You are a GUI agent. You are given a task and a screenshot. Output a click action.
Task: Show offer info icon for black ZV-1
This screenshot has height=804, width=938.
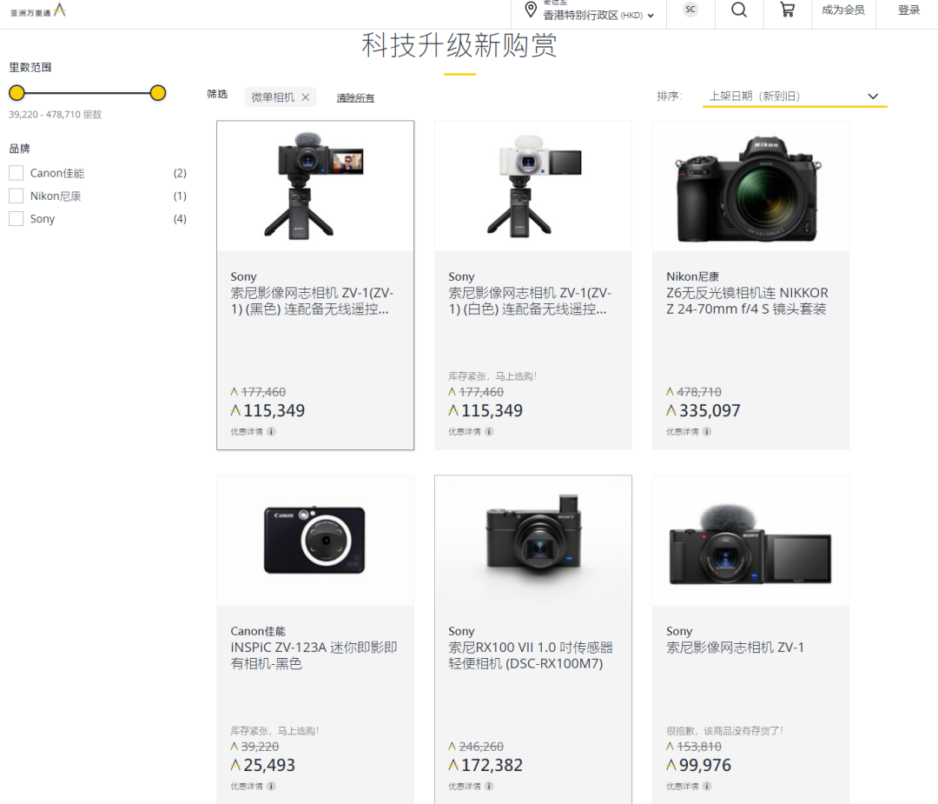(x=272, y=432)
